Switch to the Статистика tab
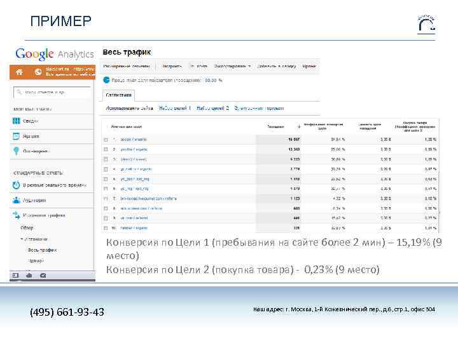 click(118, 95)
